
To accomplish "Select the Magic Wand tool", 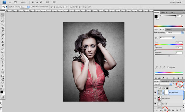I will tap(2, 25).
